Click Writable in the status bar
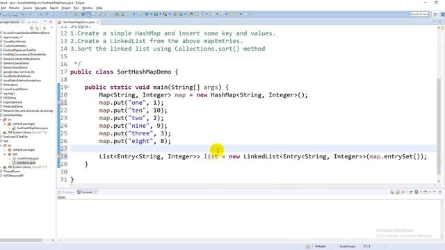The width and height of the screenshot is (445, 250). click(x=321, y=247)
